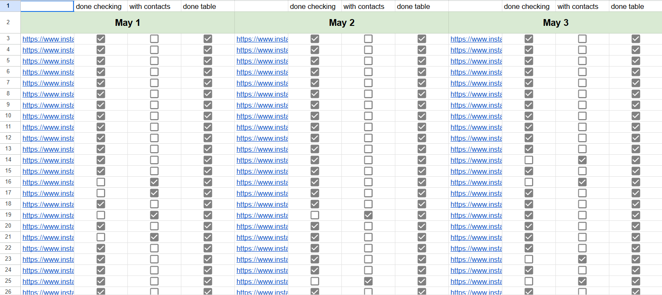Select the 'May 3' merged header cell

(x=555, y=23)
